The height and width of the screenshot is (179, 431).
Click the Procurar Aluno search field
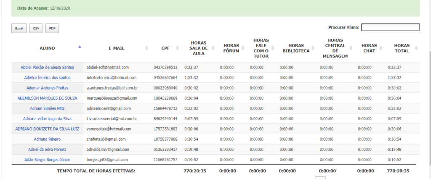point(390,27)
